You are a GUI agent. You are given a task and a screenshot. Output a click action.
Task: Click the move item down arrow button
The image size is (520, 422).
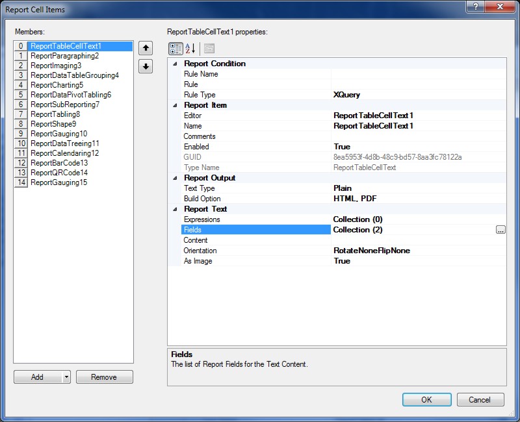[x=146, y=66]
